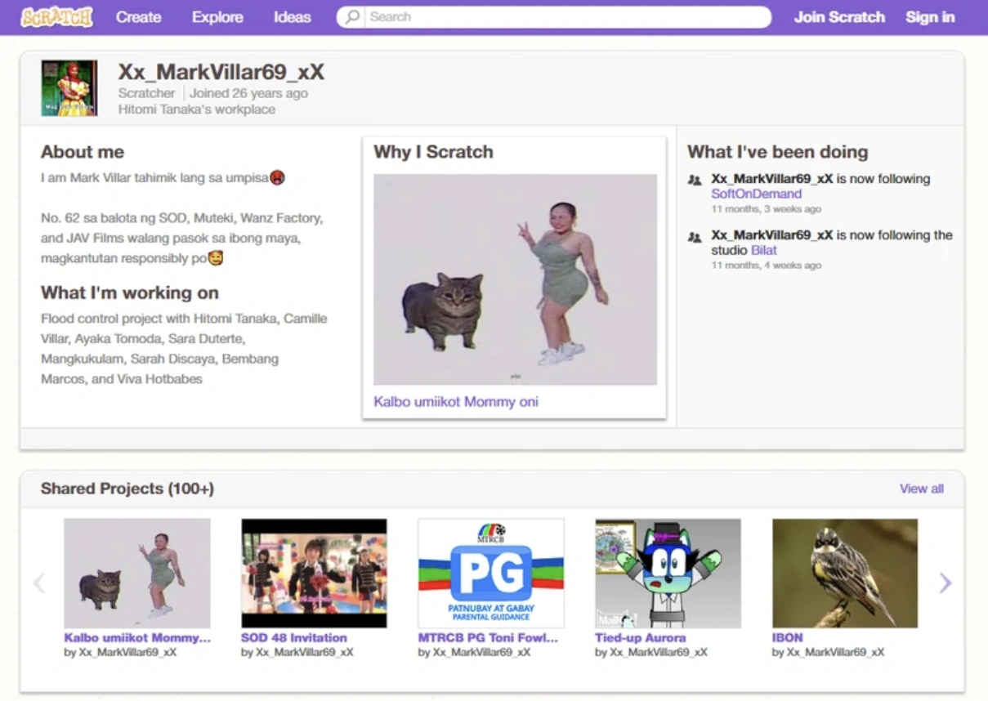Open the SoftOnDemand user link
The image size is (988, 701).
pyautogui.click(x=756, y=194)
